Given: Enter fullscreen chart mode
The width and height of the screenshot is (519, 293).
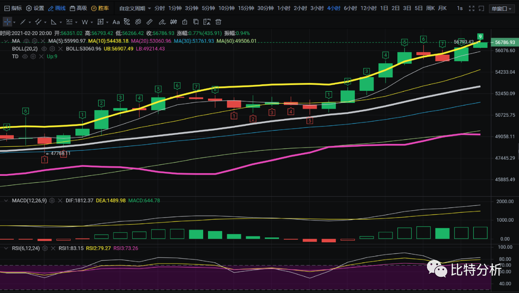Looking at the screenshot, I should [x=471, y=8].
